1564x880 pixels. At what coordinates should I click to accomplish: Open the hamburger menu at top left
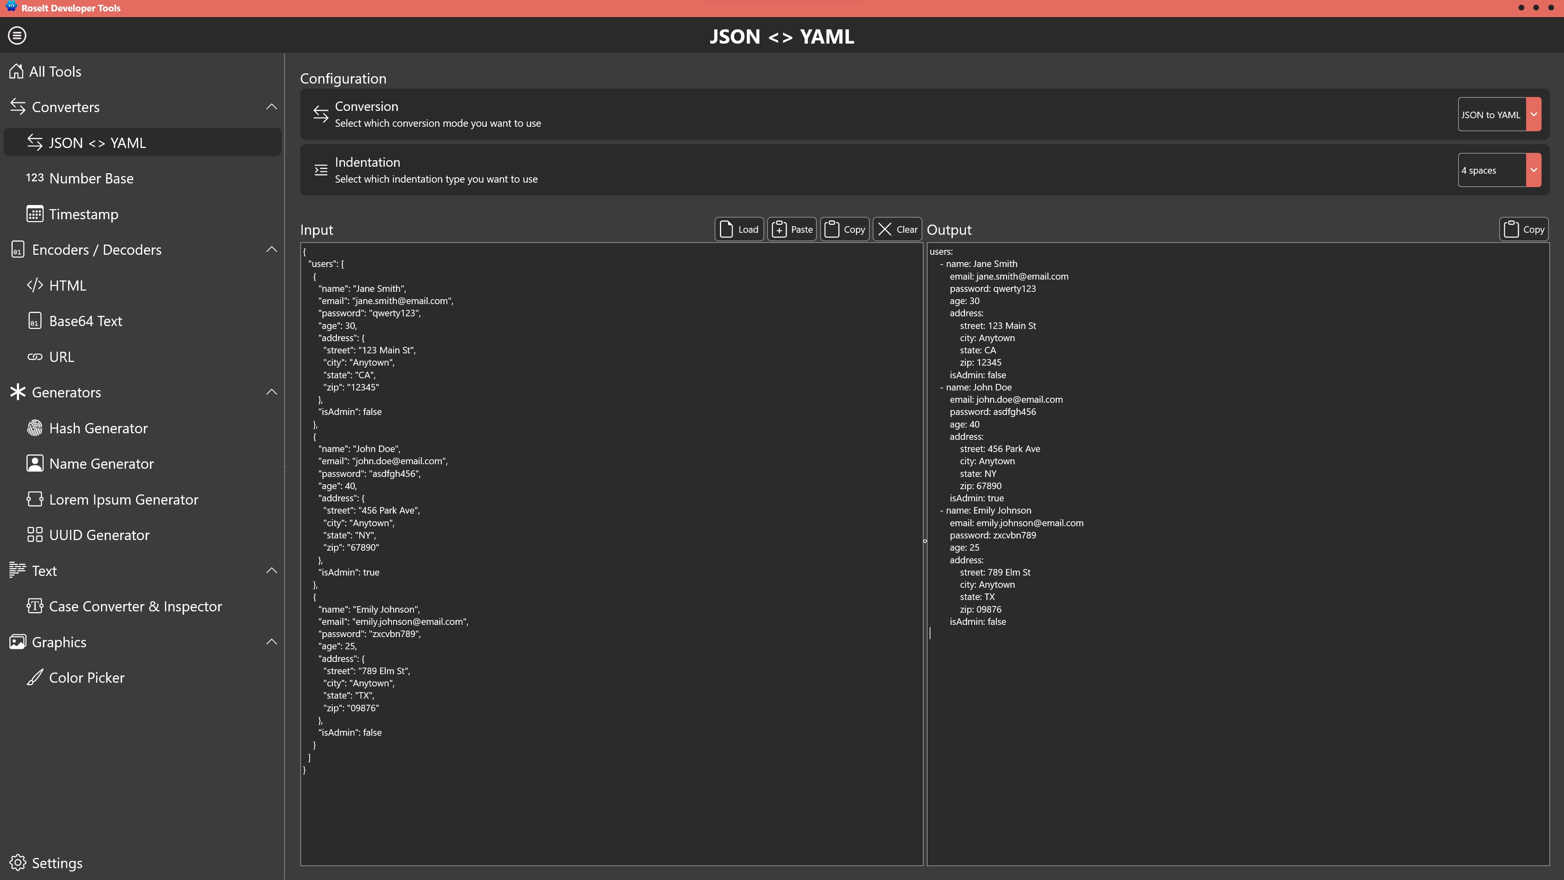[16, 35]
